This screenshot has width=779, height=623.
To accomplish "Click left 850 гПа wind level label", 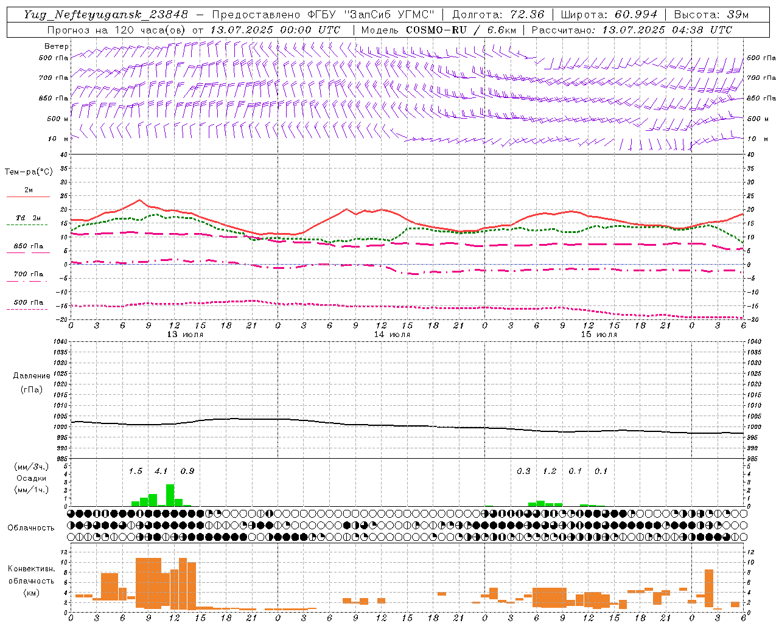I will [54, 99].
